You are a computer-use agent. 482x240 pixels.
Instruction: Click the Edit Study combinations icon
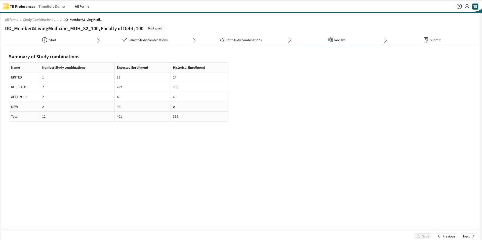coord(222,40)
